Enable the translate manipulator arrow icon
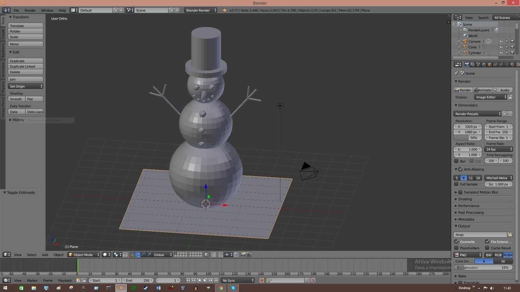The image size is (520, 292). 138,255
